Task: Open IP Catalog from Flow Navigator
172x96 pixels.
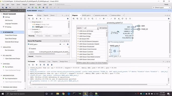Action: [8, 27]
